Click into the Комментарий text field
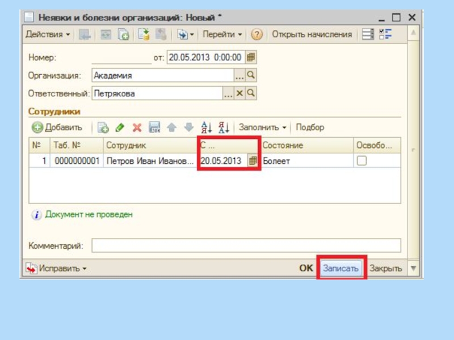 (246, 246)
